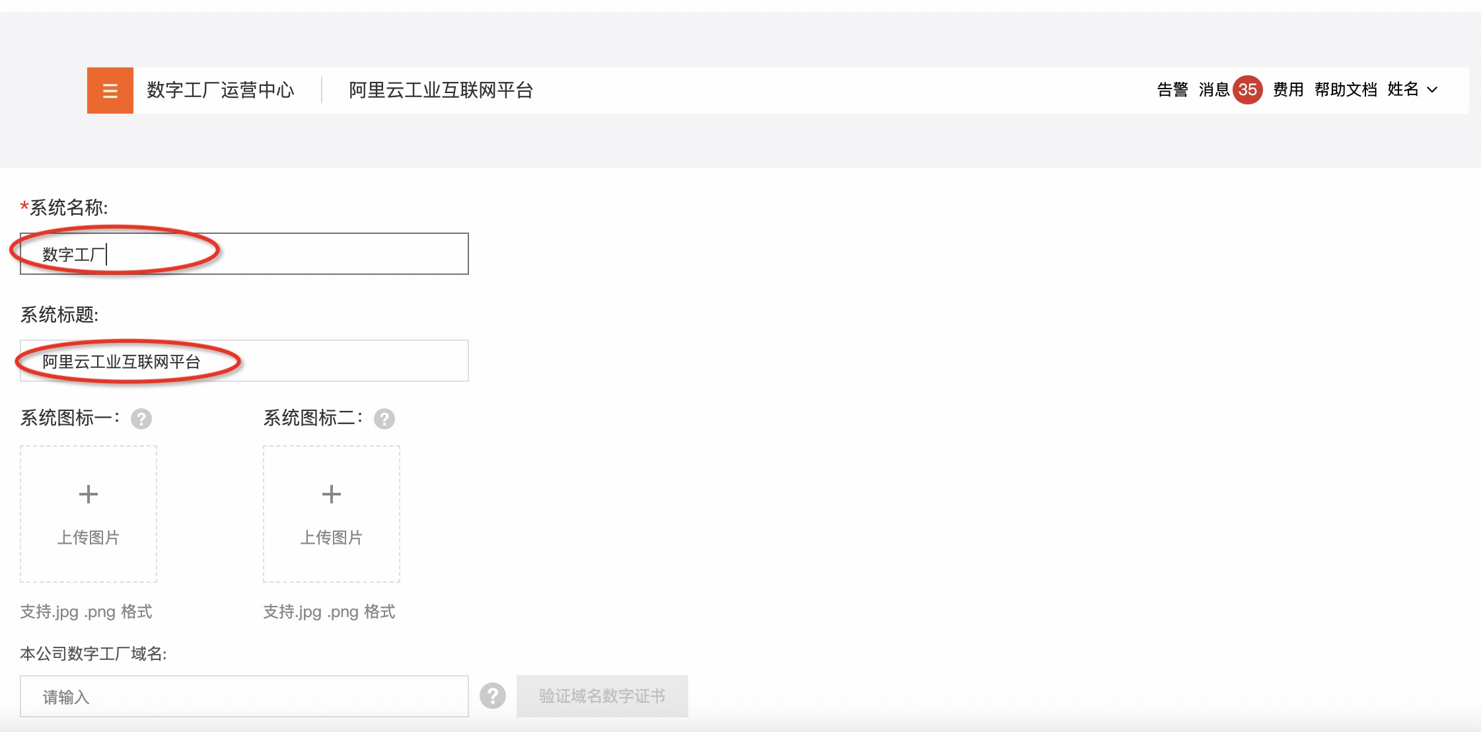This screenshot has height=732, width=1481.
Task: Open the red 35 message badge
Action: [x=1247, y=90]
